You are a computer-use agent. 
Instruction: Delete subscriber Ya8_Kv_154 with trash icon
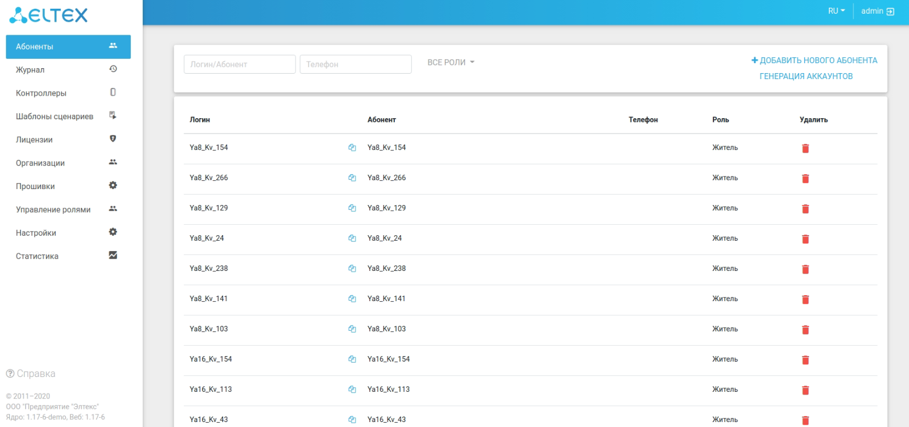click(x=805, y=148)
